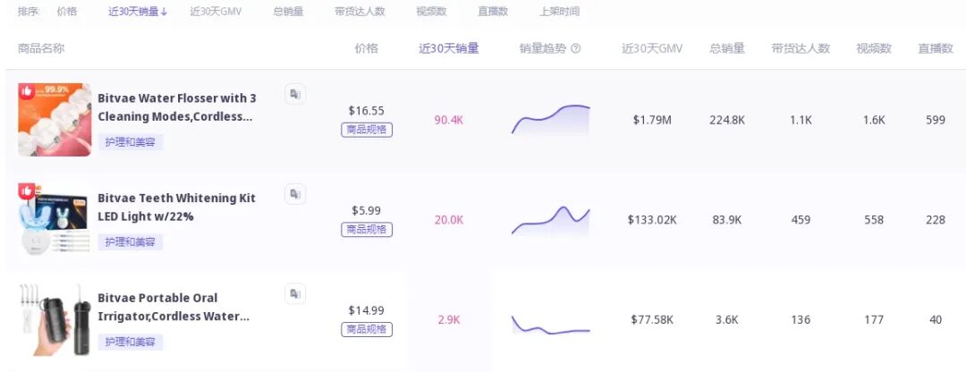Click 商品规格 button under $16.55
The height and width of the screenshot is (372, 966).
tap(367, 130)
